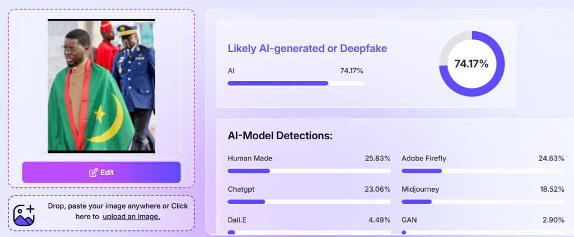574x237 pixels.
Task: Click the AI score progress bar
Action: [x=295, y=83]
